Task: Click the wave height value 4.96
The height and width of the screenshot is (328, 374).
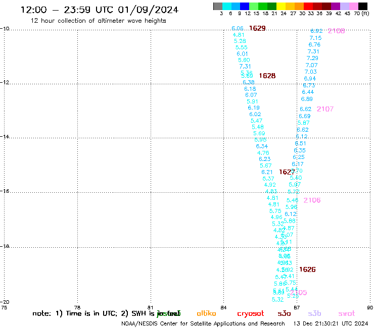Action: 276,217
